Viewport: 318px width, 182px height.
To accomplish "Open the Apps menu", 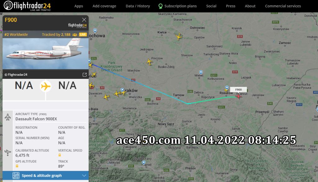I will (79, 6).
